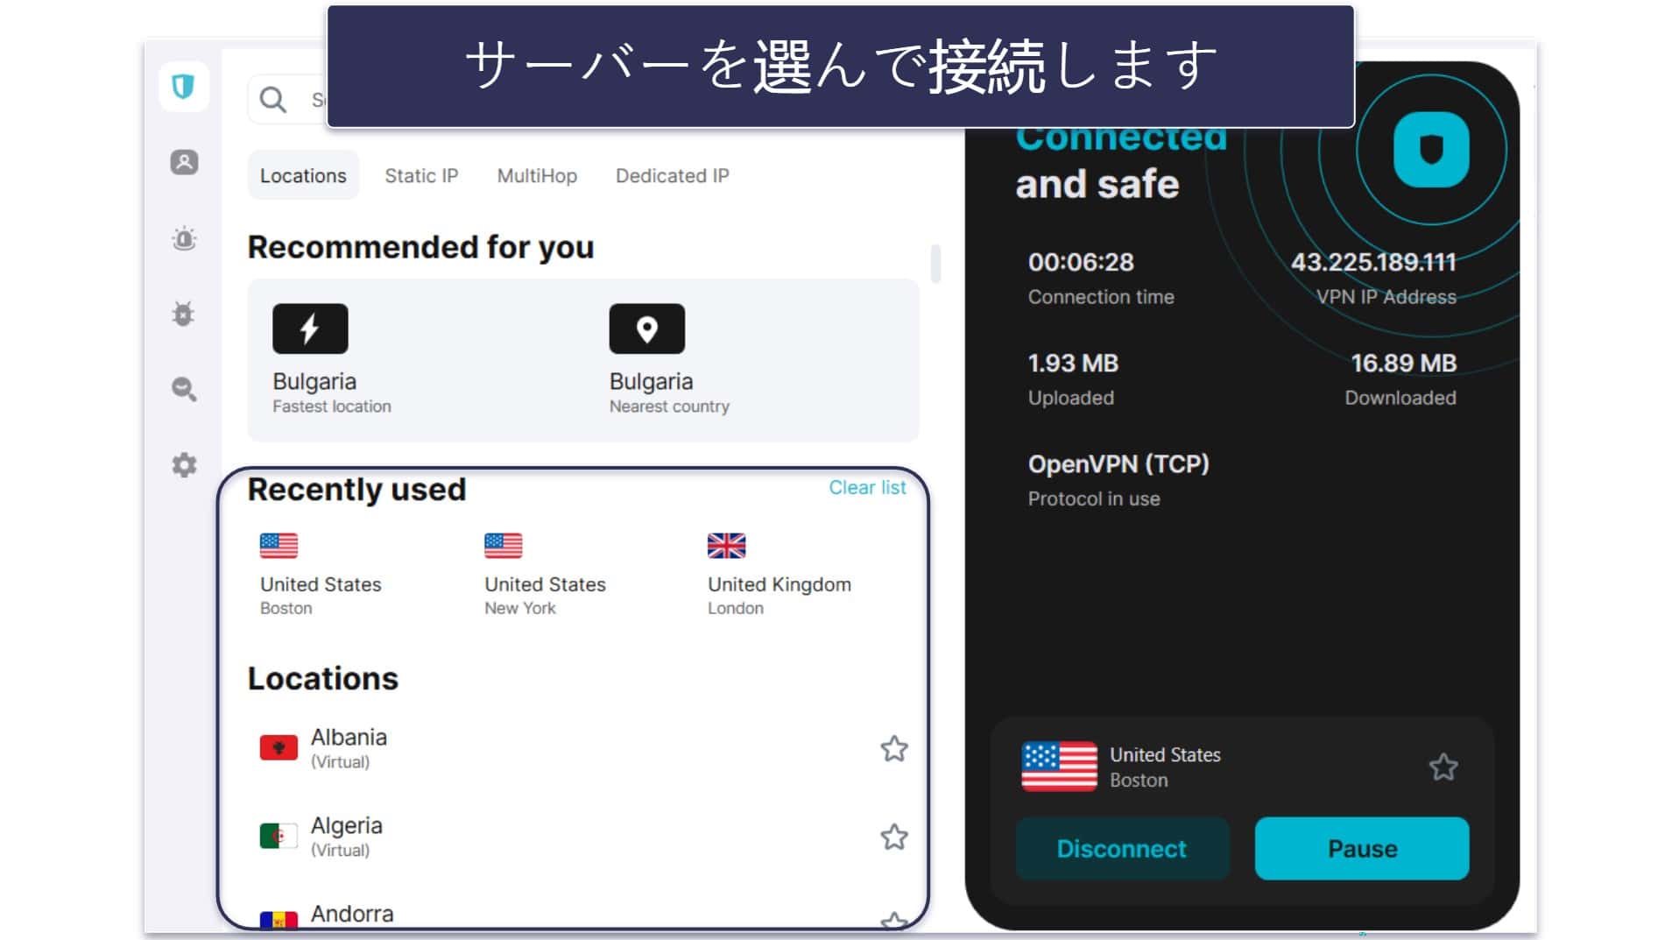Click the Albania flag icon

(279, 748)
